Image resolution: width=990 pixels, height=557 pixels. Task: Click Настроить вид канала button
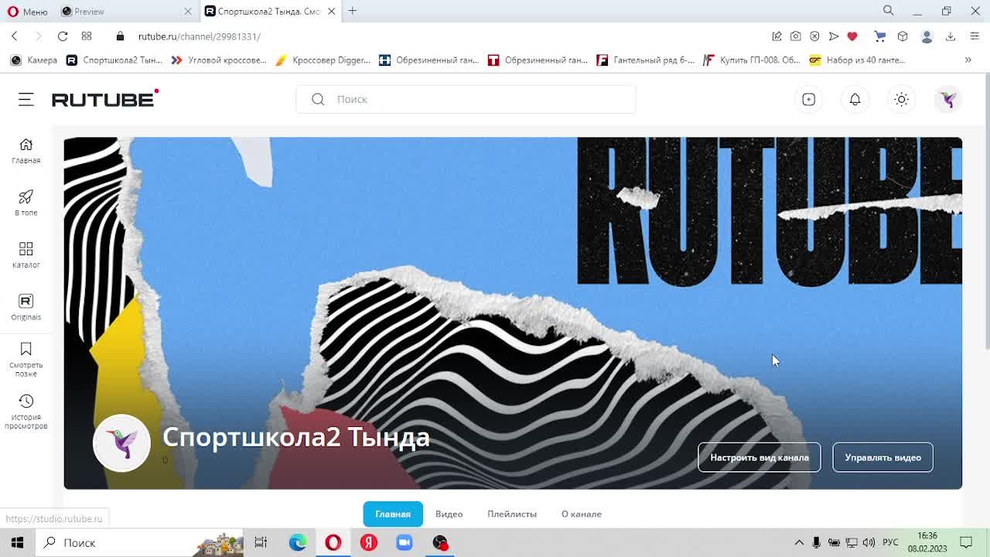(759, 457)
